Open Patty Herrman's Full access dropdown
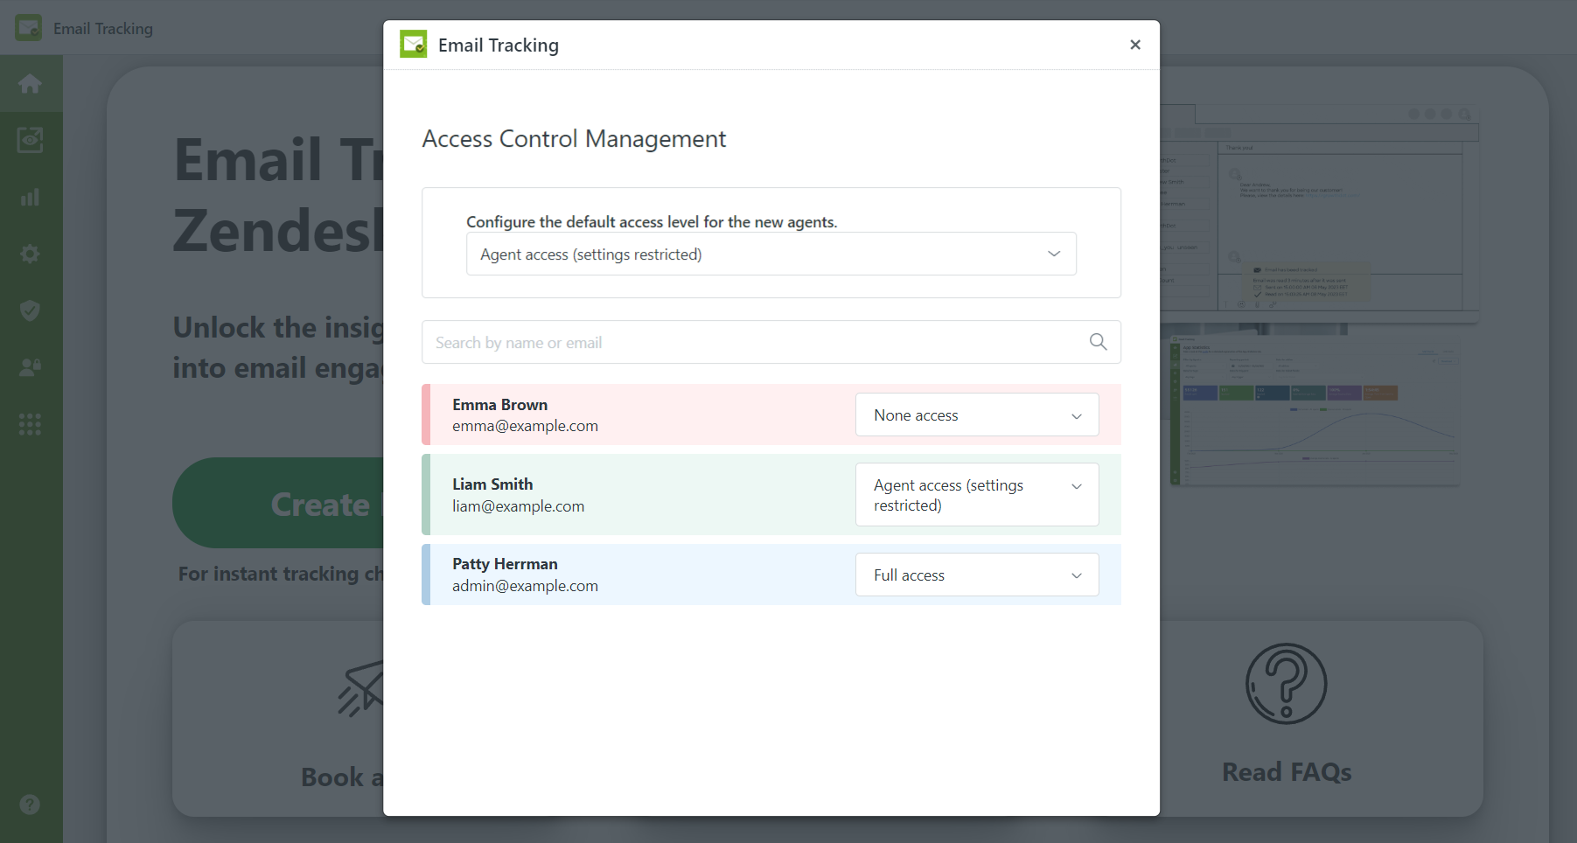This screenshot has height=843, width=1577. (976, 575)
